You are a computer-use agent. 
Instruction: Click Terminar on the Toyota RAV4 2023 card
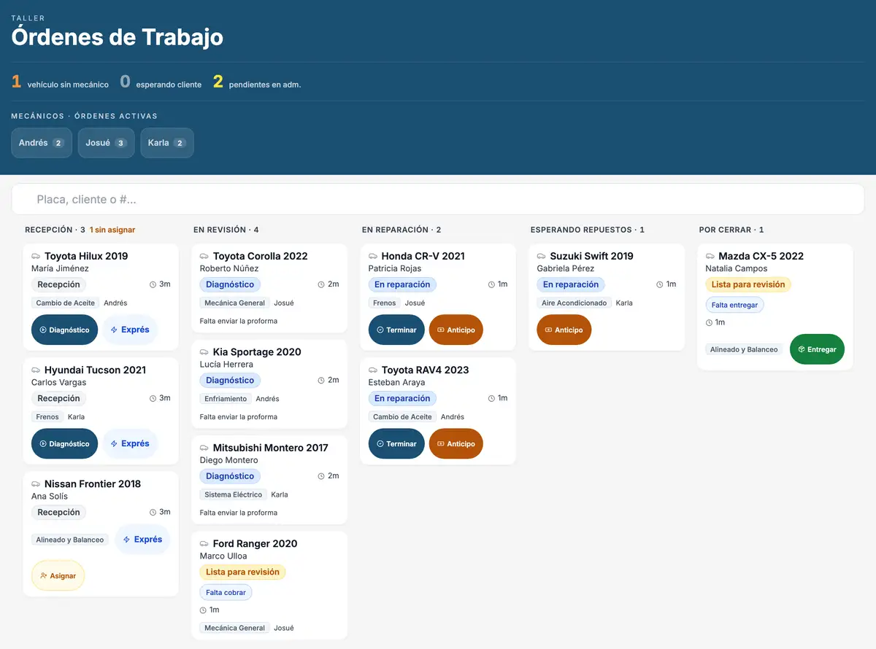click(x=396, y=443)
